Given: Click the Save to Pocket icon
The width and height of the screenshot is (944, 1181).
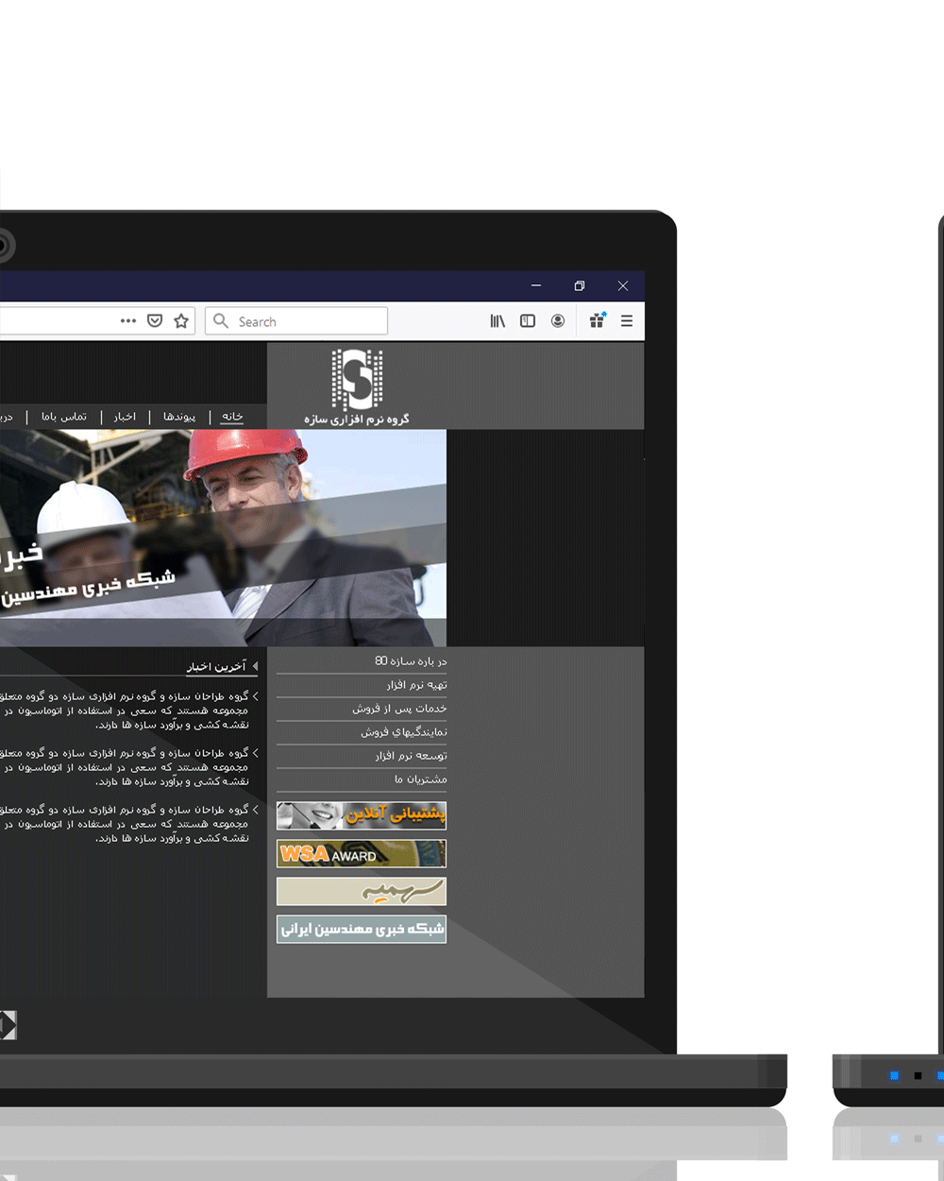Looking at the screenshot, I should tap(155, 321).
